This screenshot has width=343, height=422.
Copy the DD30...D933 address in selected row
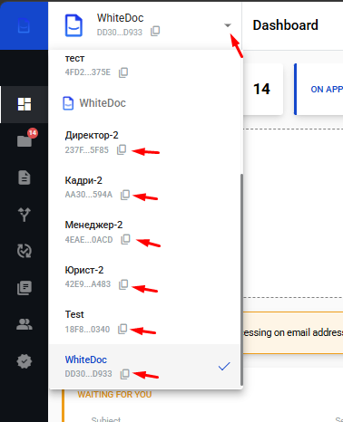click(x=124, y=374)
